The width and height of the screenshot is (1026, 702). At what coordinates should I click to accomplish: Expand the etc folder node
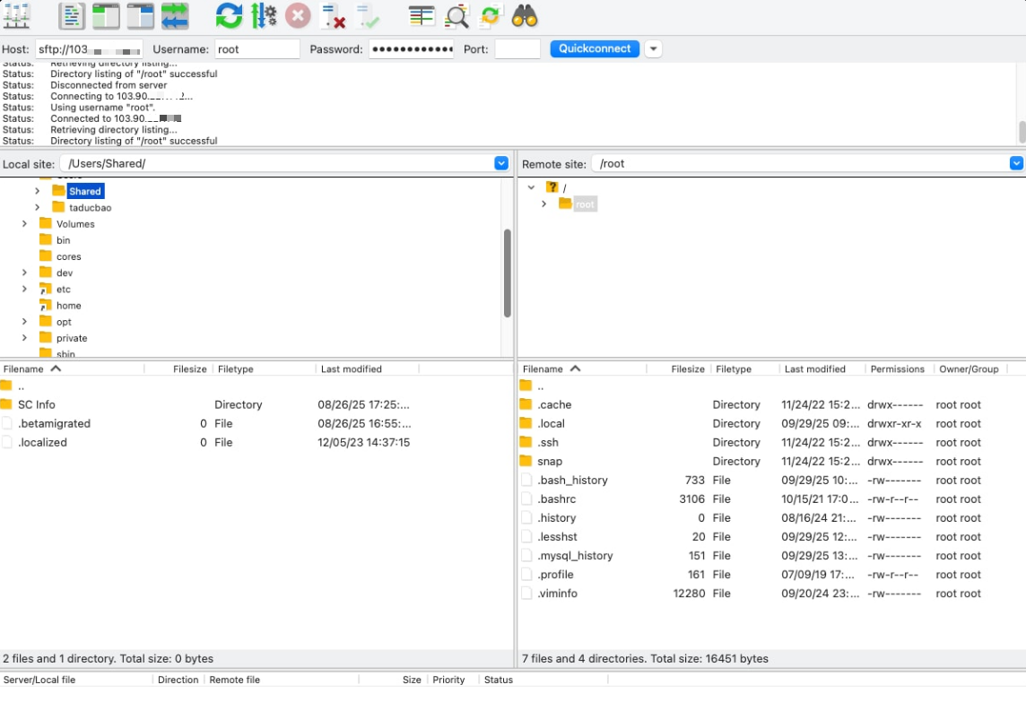point(24,290)
